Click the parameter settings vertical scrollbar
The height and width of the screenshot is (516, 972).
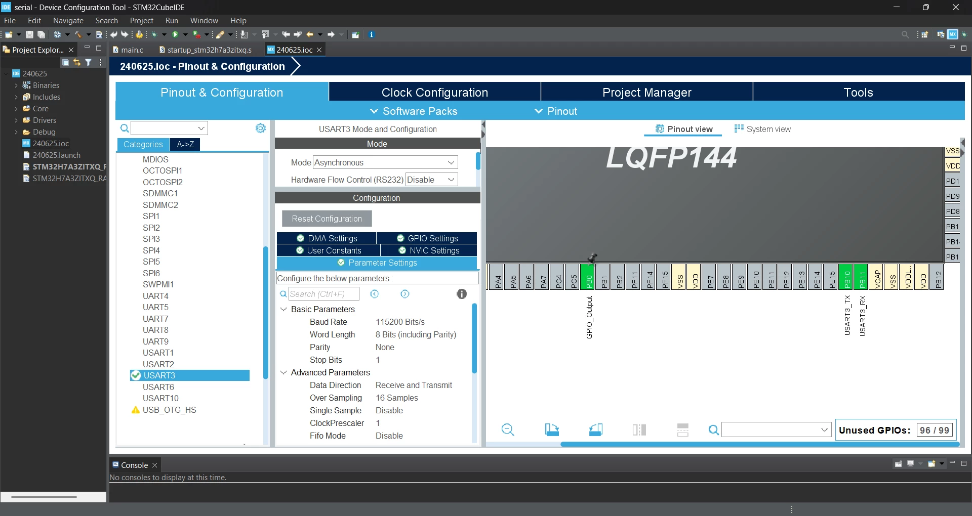[x=474, y=338]
